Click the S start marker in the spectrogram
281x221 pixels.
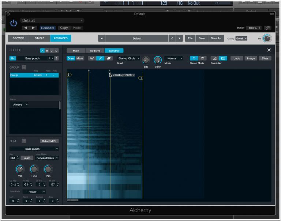pyautogui.click(x=69, y=75)
